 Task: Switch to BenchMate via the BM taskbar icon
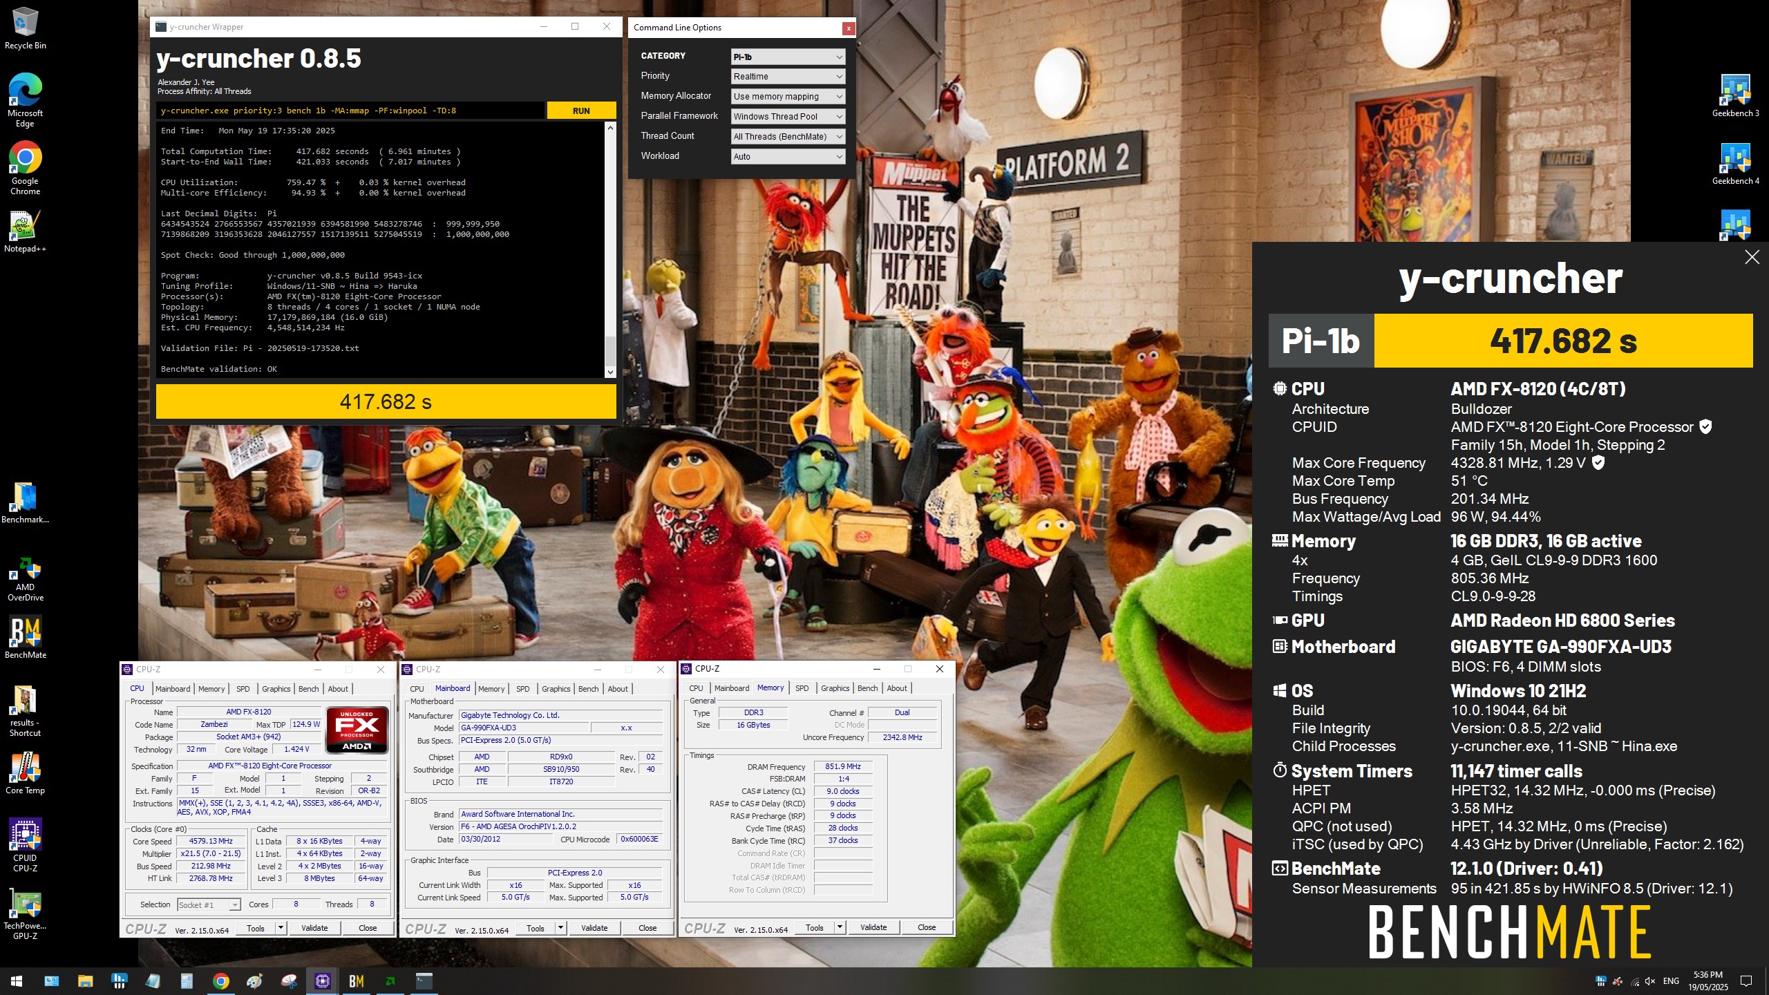[356, 980]
